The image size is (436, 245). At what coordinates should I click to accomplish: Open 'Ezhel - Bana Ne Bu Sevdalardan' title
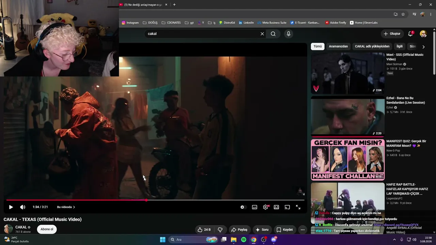pyautogui.click(x=406, y=100)
